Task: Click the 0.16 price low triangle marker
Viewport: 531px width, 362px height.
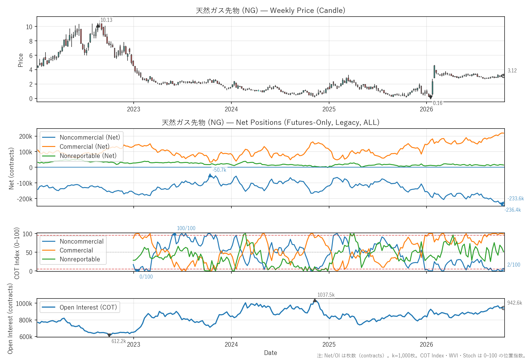Action: click(431, 97)
